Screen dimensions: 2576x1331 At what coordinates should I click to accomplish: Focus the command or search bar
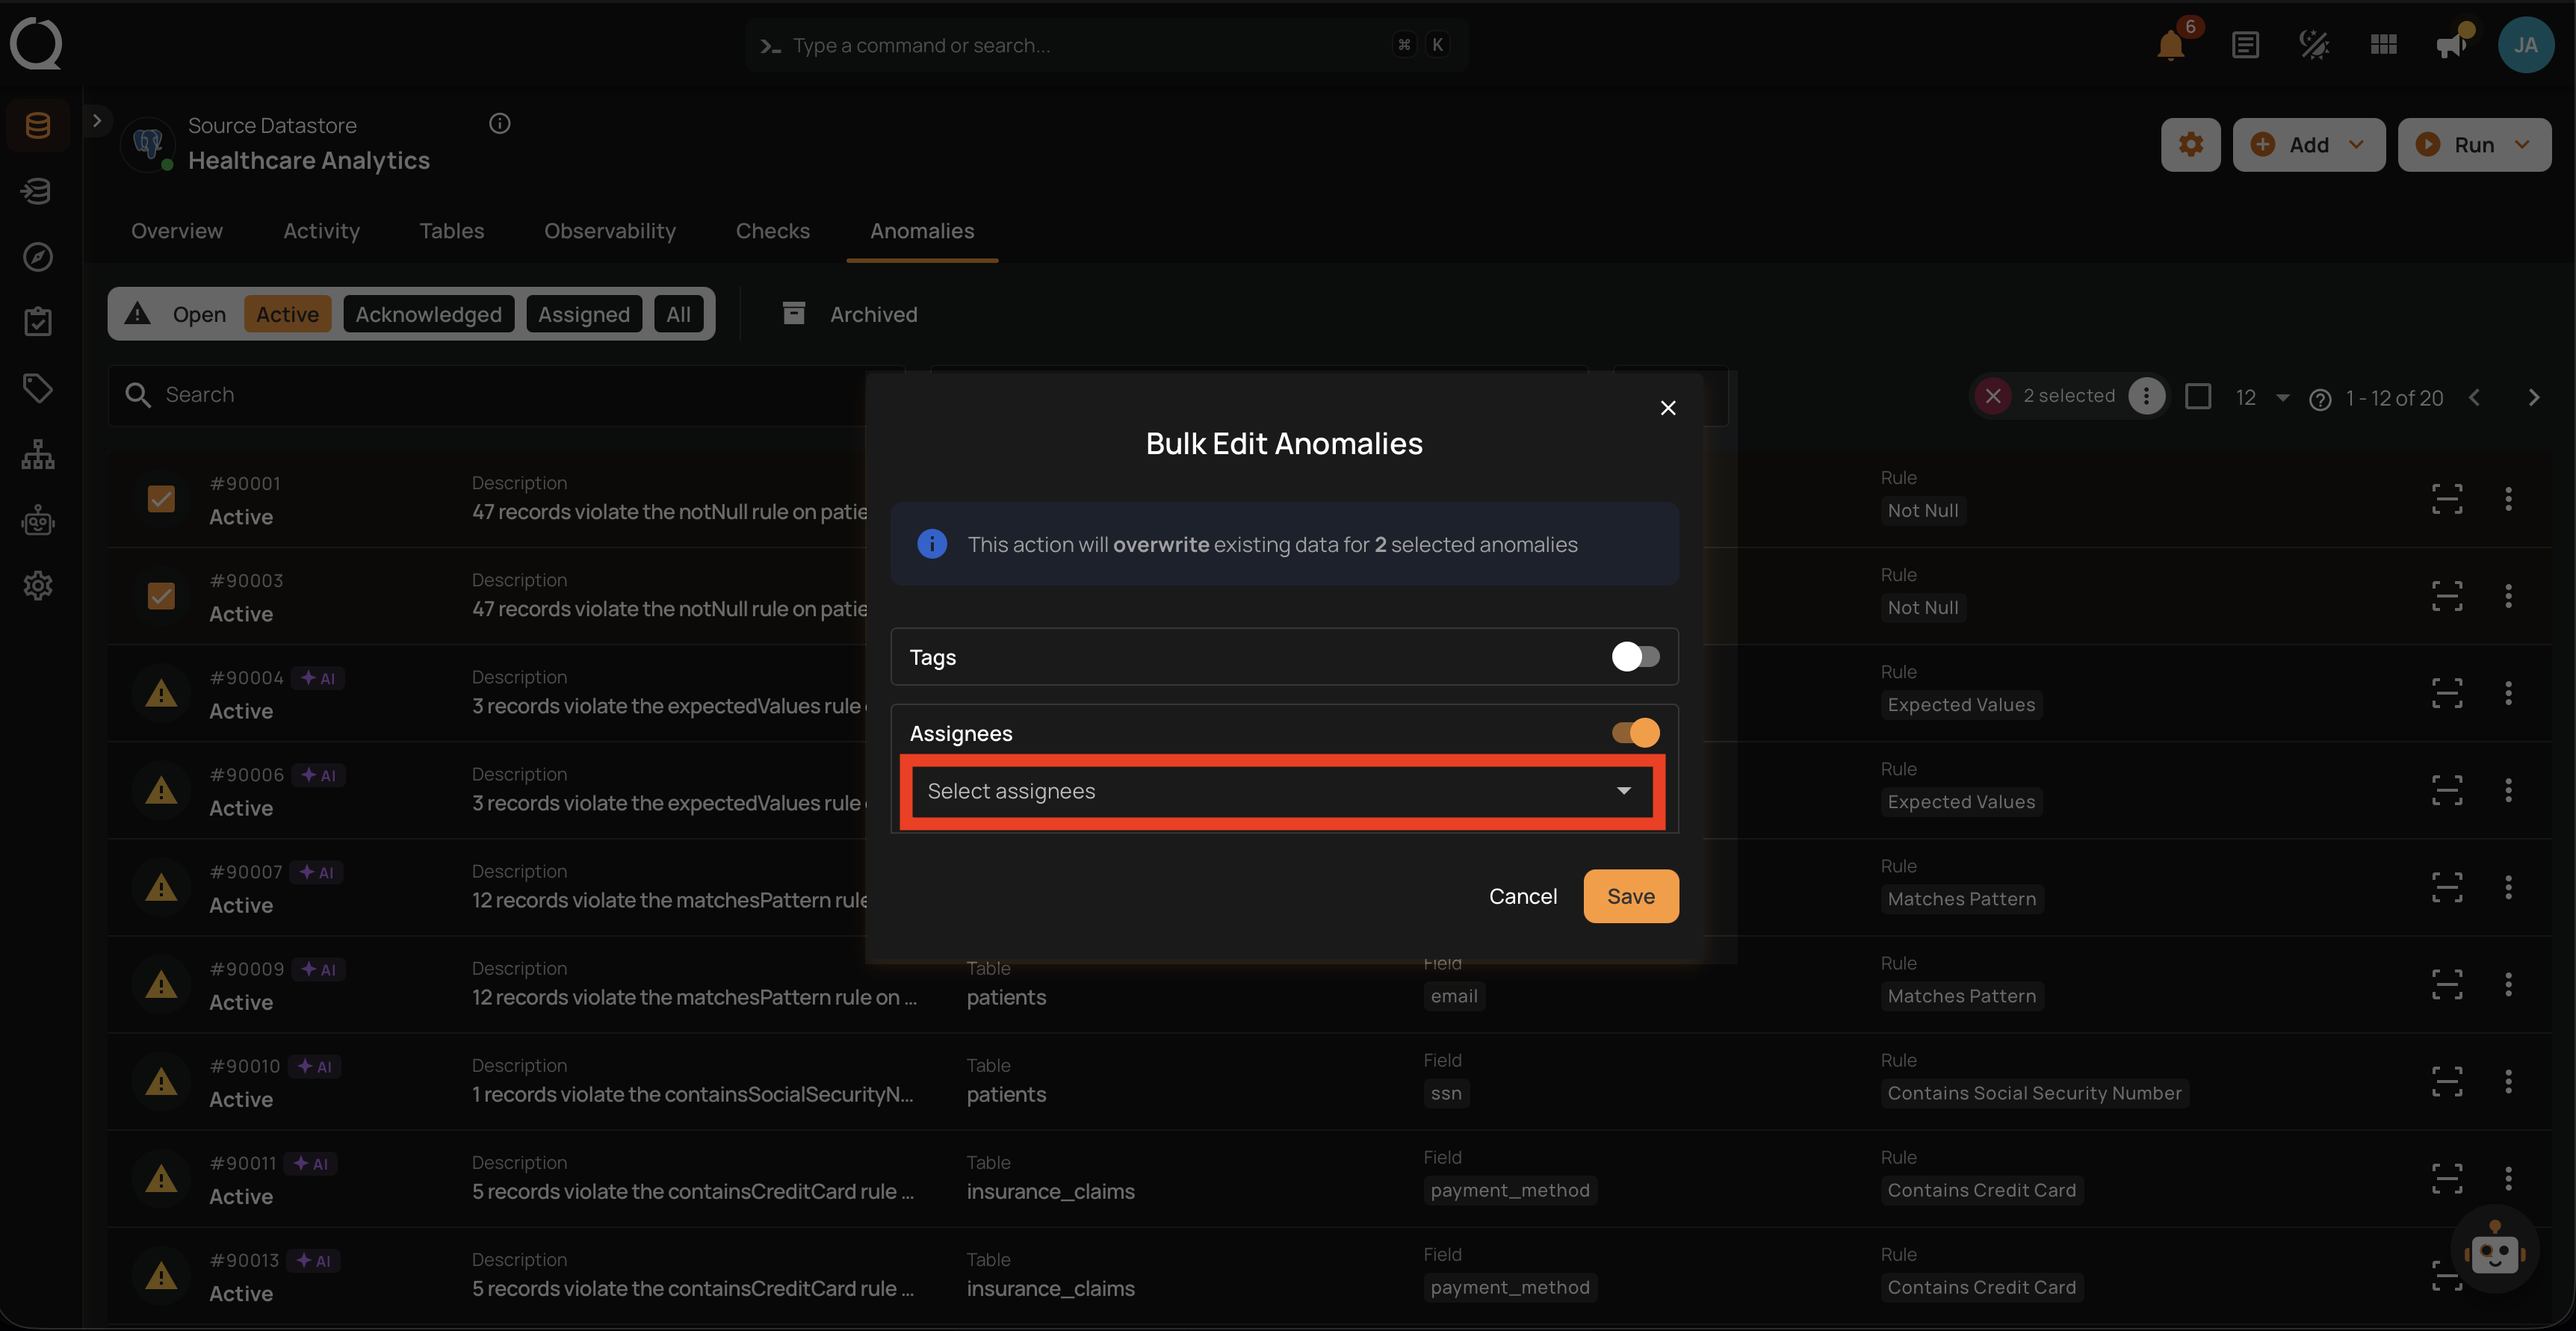(x=1106, y=45)
